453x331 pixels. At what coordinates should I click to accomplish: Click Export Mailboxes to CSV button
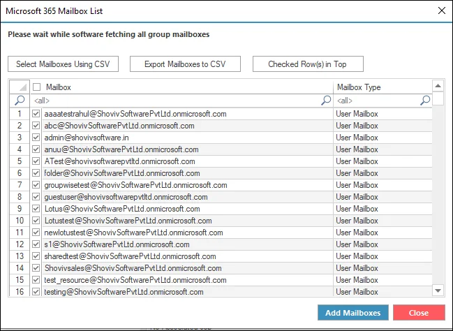185,64
